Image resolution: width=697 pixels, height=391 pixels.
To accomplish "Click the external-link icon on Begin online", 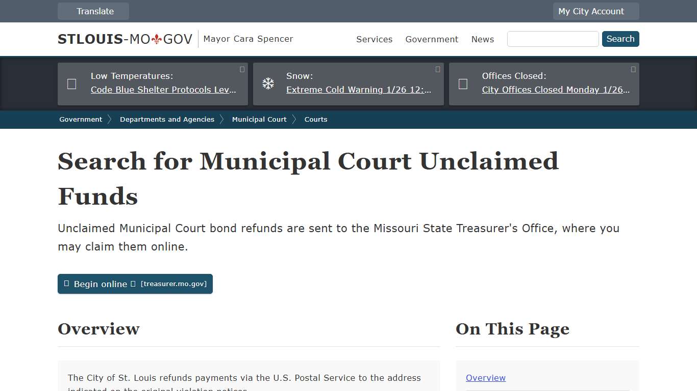I will tap(134, 284).
